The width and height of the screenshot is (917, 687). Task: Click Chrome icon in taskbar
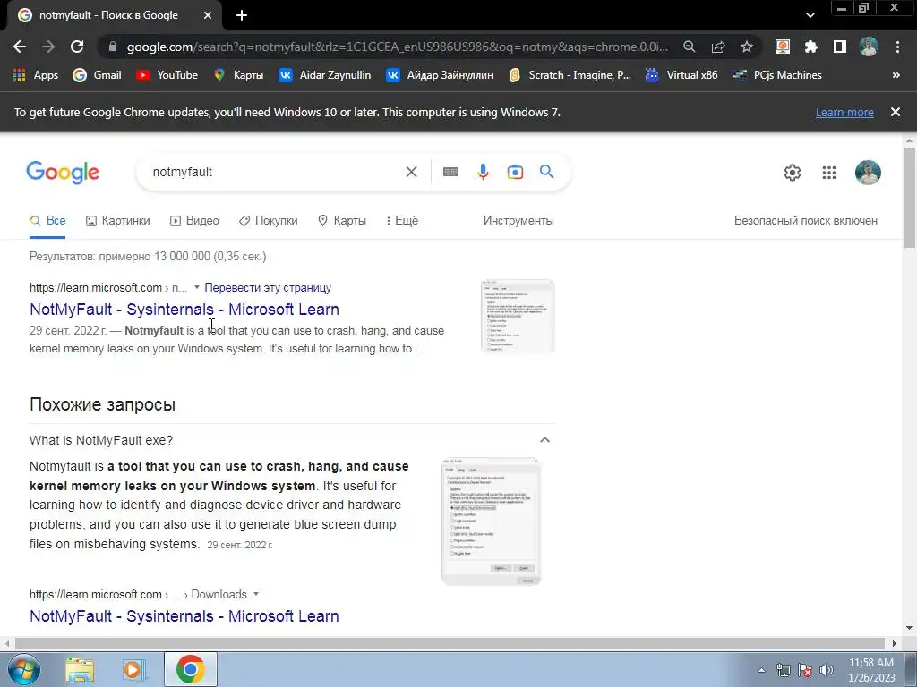point(191,669)
